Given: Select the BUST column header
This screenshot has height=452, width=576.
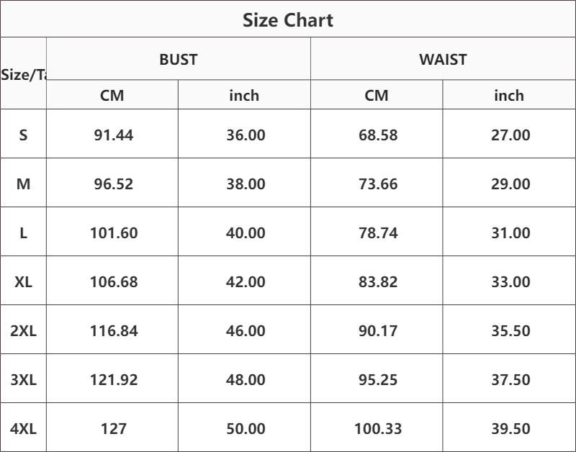Looking at the screenshot, I should pos(179,60).
